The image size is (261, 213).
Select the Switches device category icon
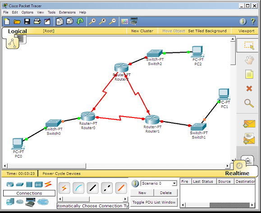pos(20,184)
